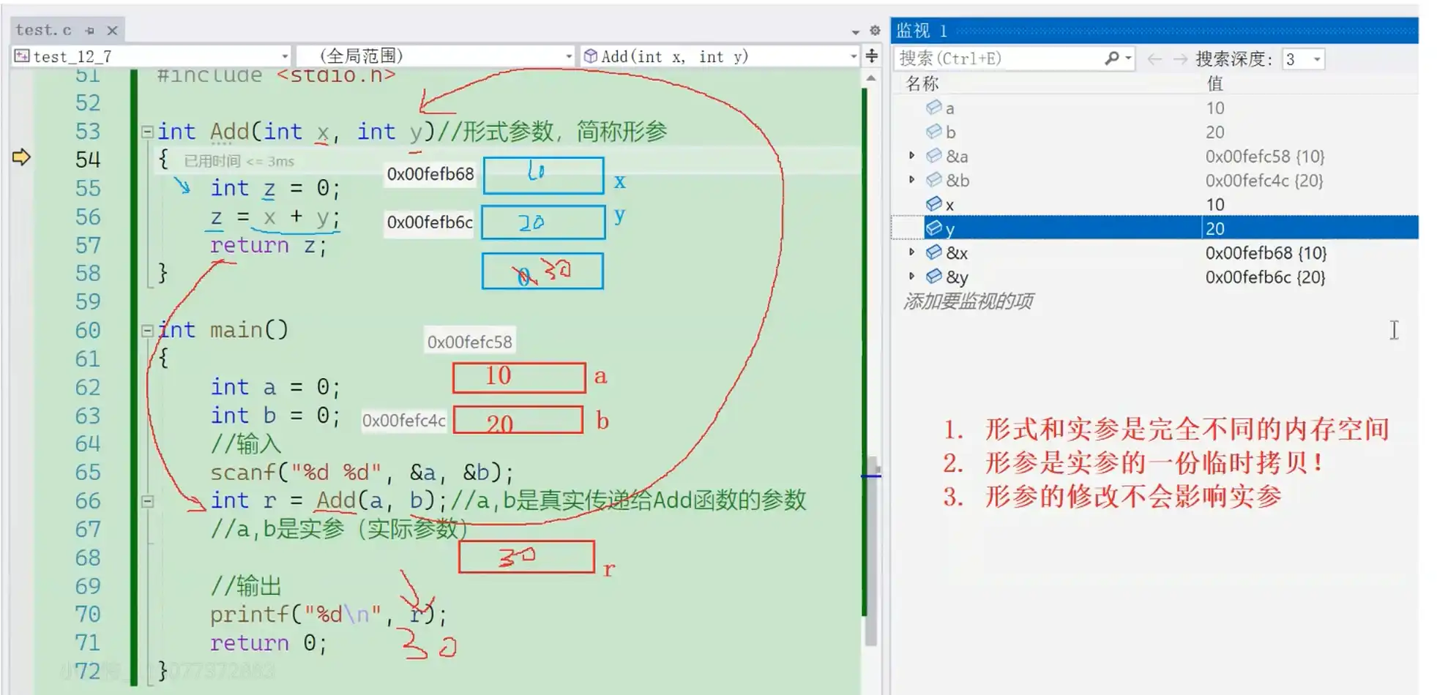
Task: Collapse the Add function outline at line 53
Action: click(147, 132)
